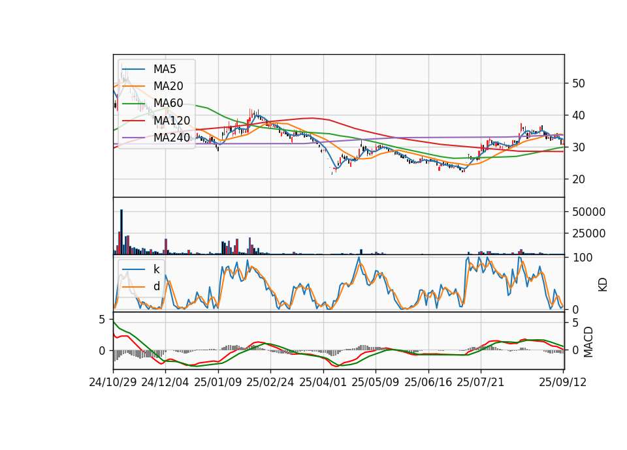Screen dimensions: 627x450
Task: Click the MA120 legend label
Action: (172, 121)
